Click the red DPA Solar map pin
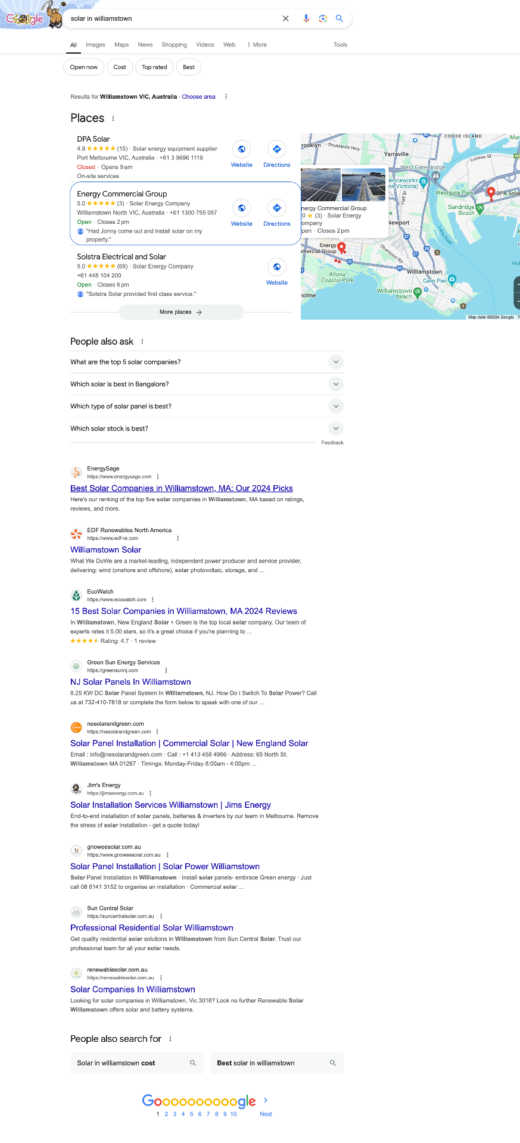The height and width of the screenshot is (1143, 520). 491,192
